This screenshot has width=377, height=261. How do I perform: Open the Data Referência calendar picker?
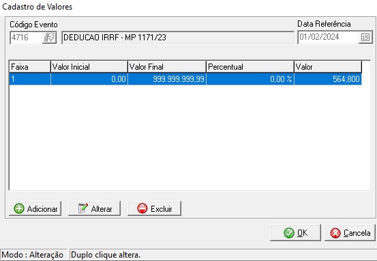pos(365,38)
